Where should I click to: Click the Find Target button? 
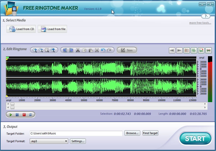[x=150, y=133]
